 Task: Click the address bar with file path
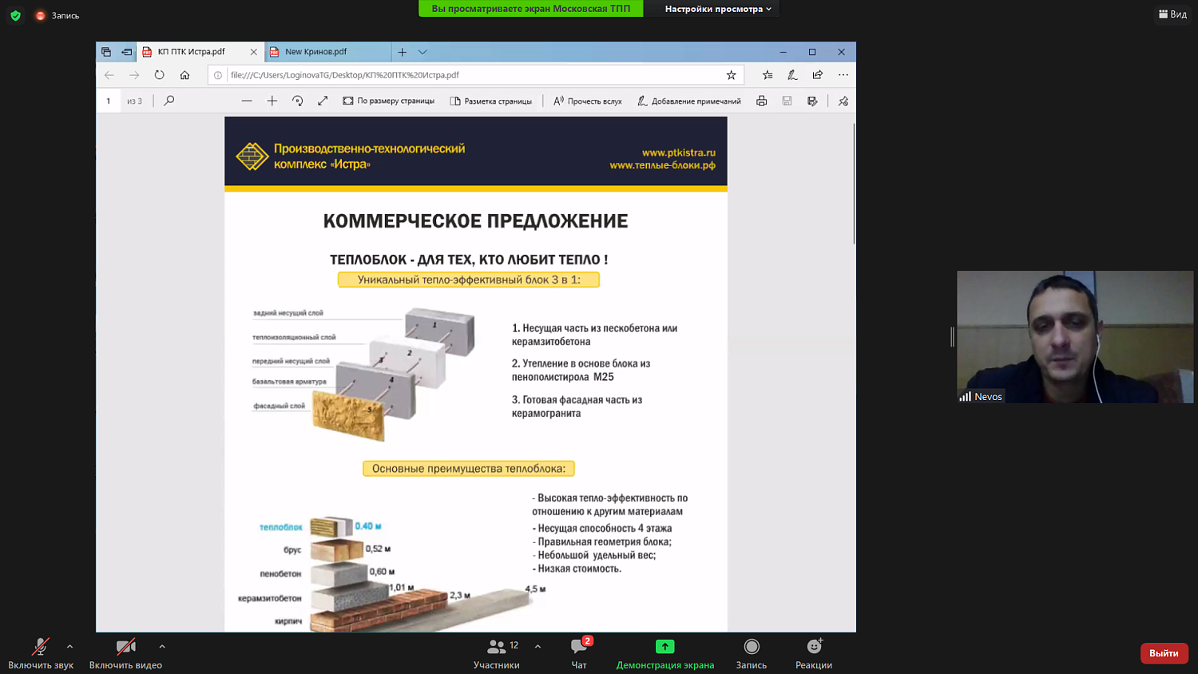tap(475, 75)
